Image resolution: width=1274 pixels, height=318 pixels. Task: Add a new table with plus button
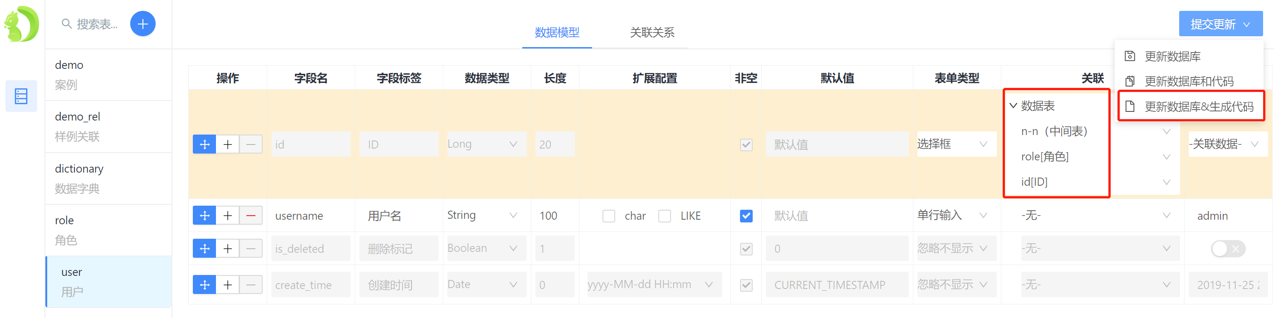(142, 24)
